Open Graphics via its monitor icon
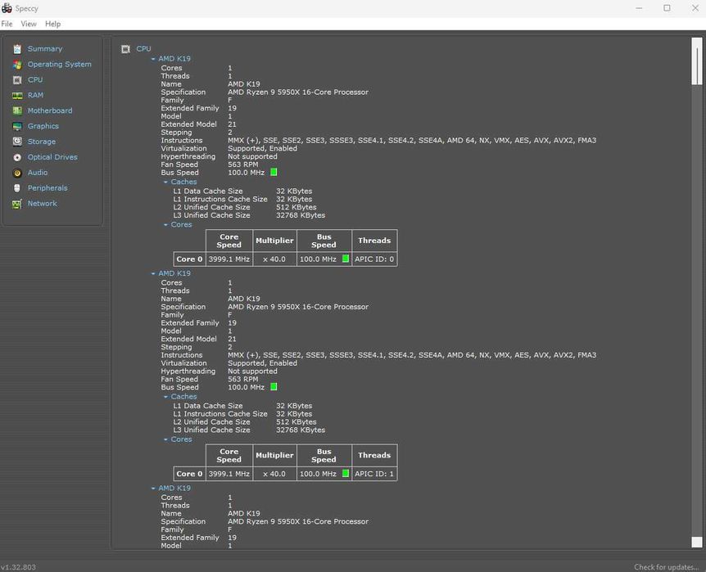 (17, 127)
